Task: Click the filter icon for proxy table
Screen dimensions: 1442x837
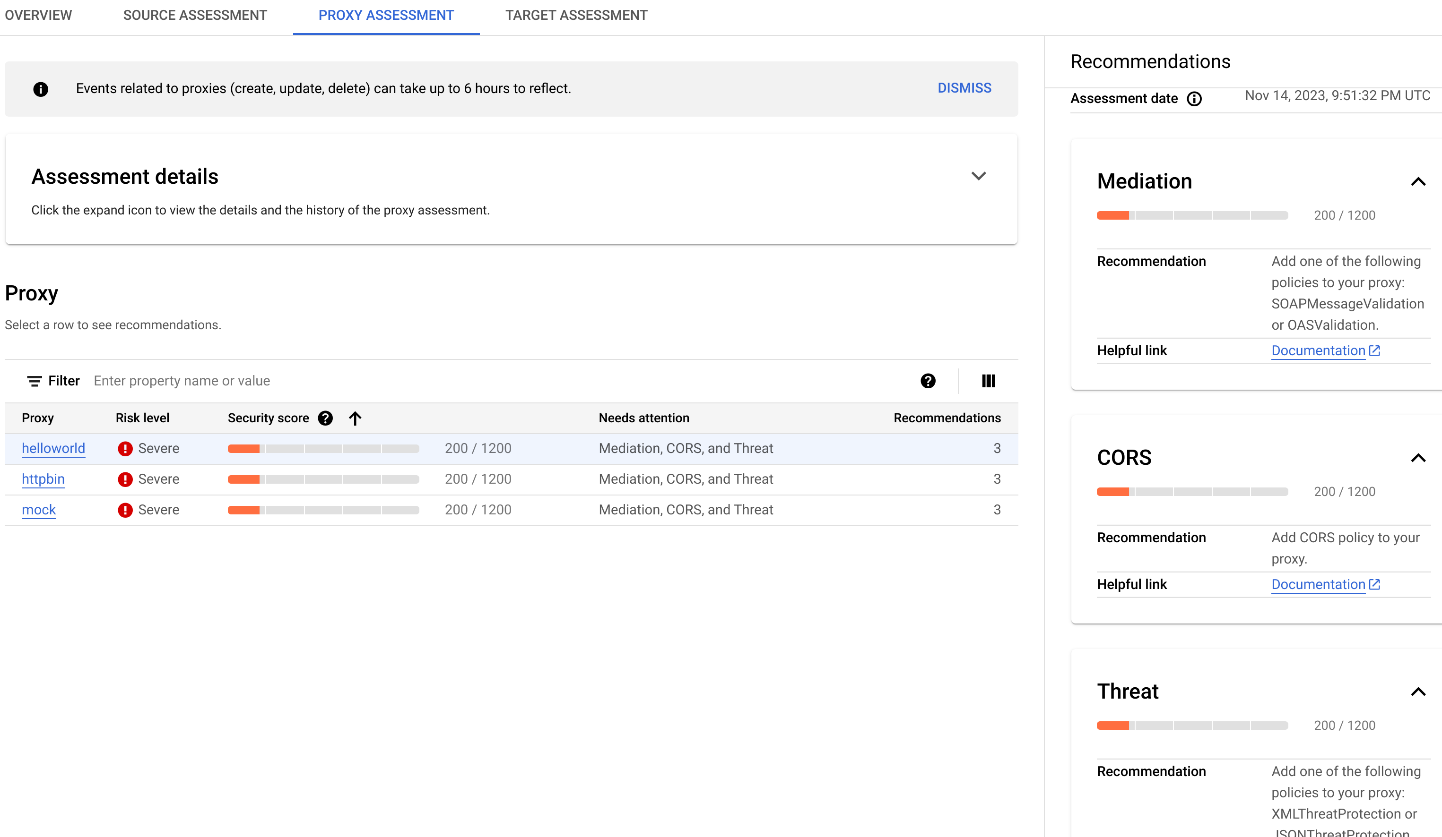Action: 34,381
